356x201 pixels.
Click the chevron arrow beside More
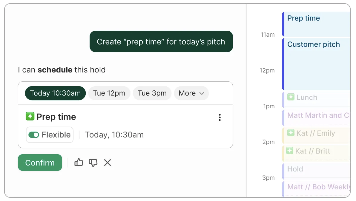click(202, 93)
